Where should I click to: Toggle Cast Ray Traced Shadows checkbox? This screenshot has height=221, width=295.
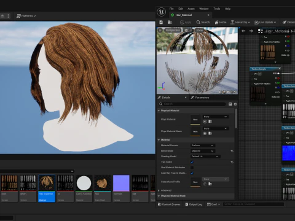[x=192, y=173]
